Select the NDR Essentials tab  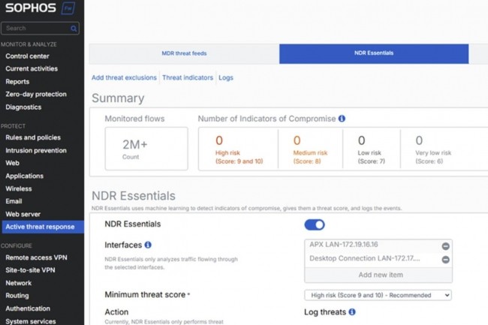click(373, 53)
